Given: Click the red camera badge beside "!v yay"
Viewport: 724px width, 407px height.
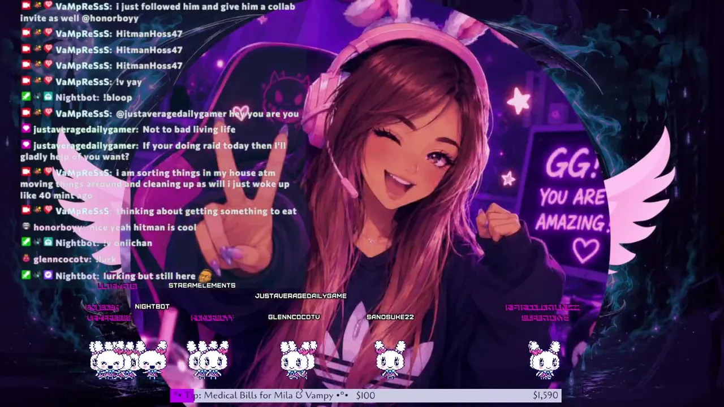Looking at the screenshot, I should (25, 81).
